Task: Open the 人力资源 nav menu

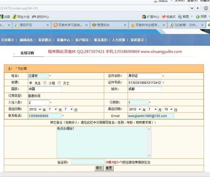Action: pos(118,40)
